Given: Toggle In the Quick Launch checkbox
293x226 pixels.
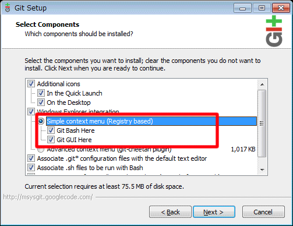Looking at the screenshot, I should [x=41, y=93].
